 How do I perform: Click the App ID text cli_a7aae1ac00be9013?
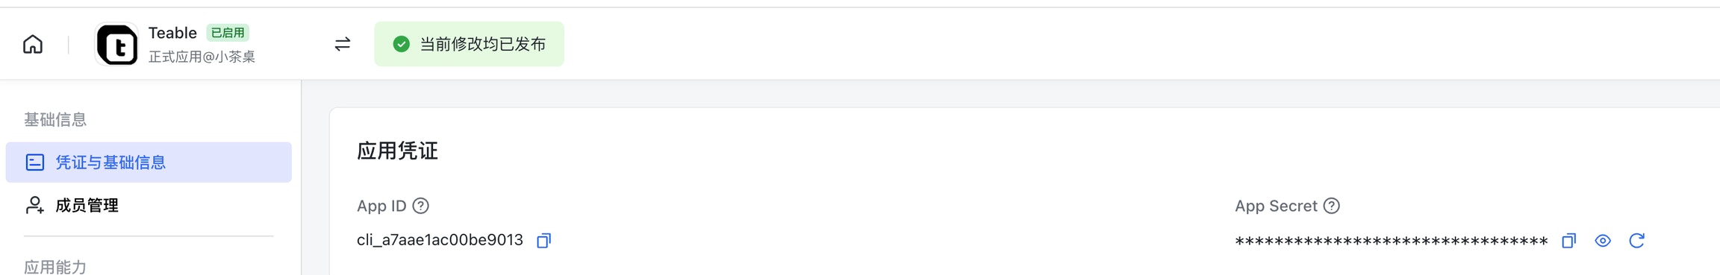pos(440,240)
